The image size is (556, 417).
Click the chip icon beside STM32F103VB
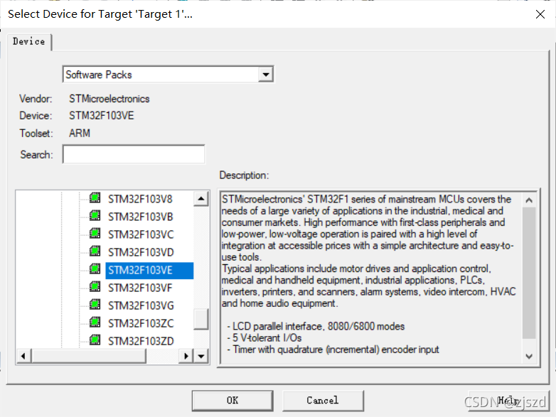tap(95, 215)
